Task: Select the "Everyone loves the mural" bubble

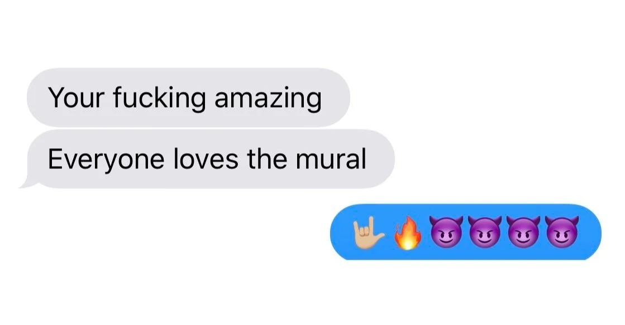Action: [x=207, y=159]
